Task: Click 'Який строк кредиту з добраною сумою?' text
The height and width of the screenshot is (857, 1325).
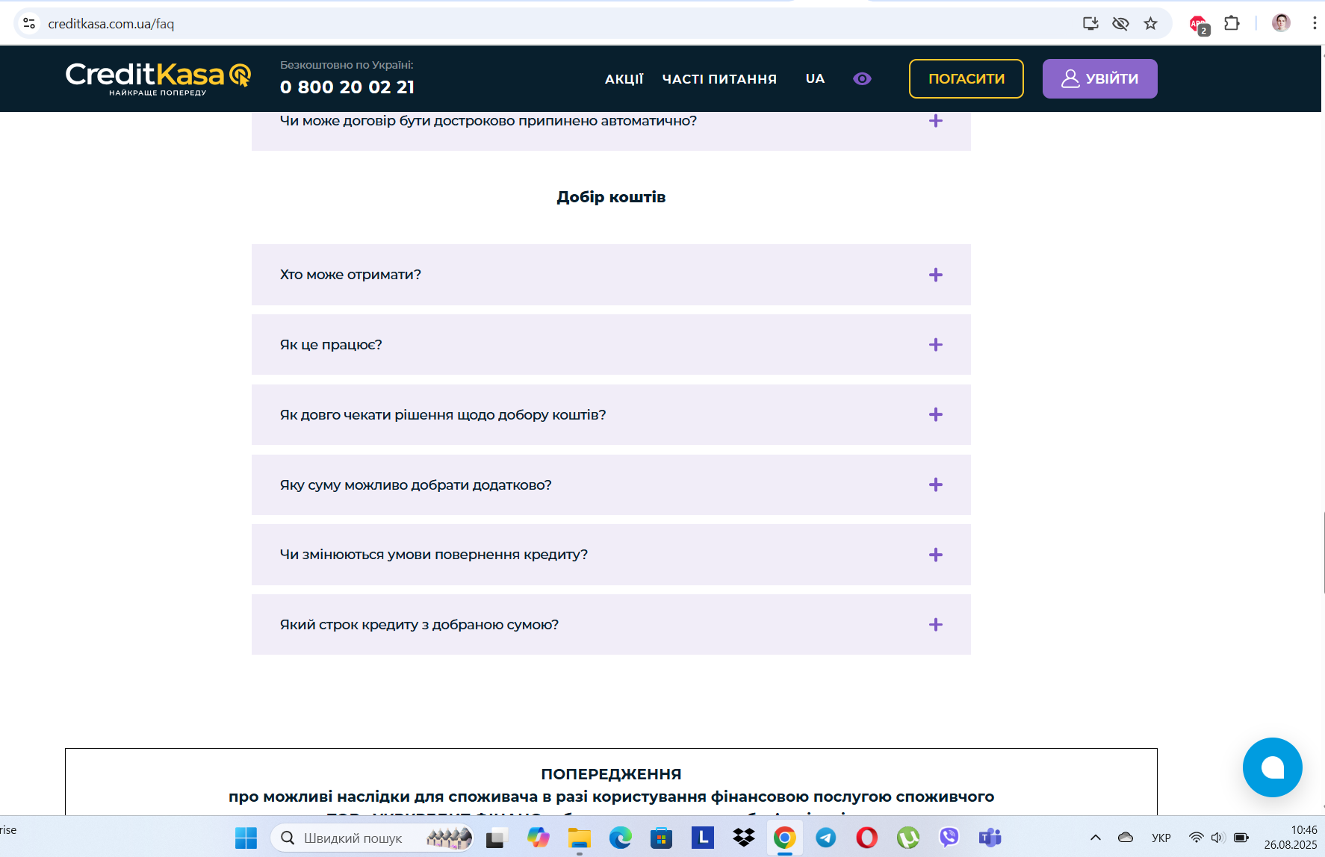Action: (x=419, y=625)
